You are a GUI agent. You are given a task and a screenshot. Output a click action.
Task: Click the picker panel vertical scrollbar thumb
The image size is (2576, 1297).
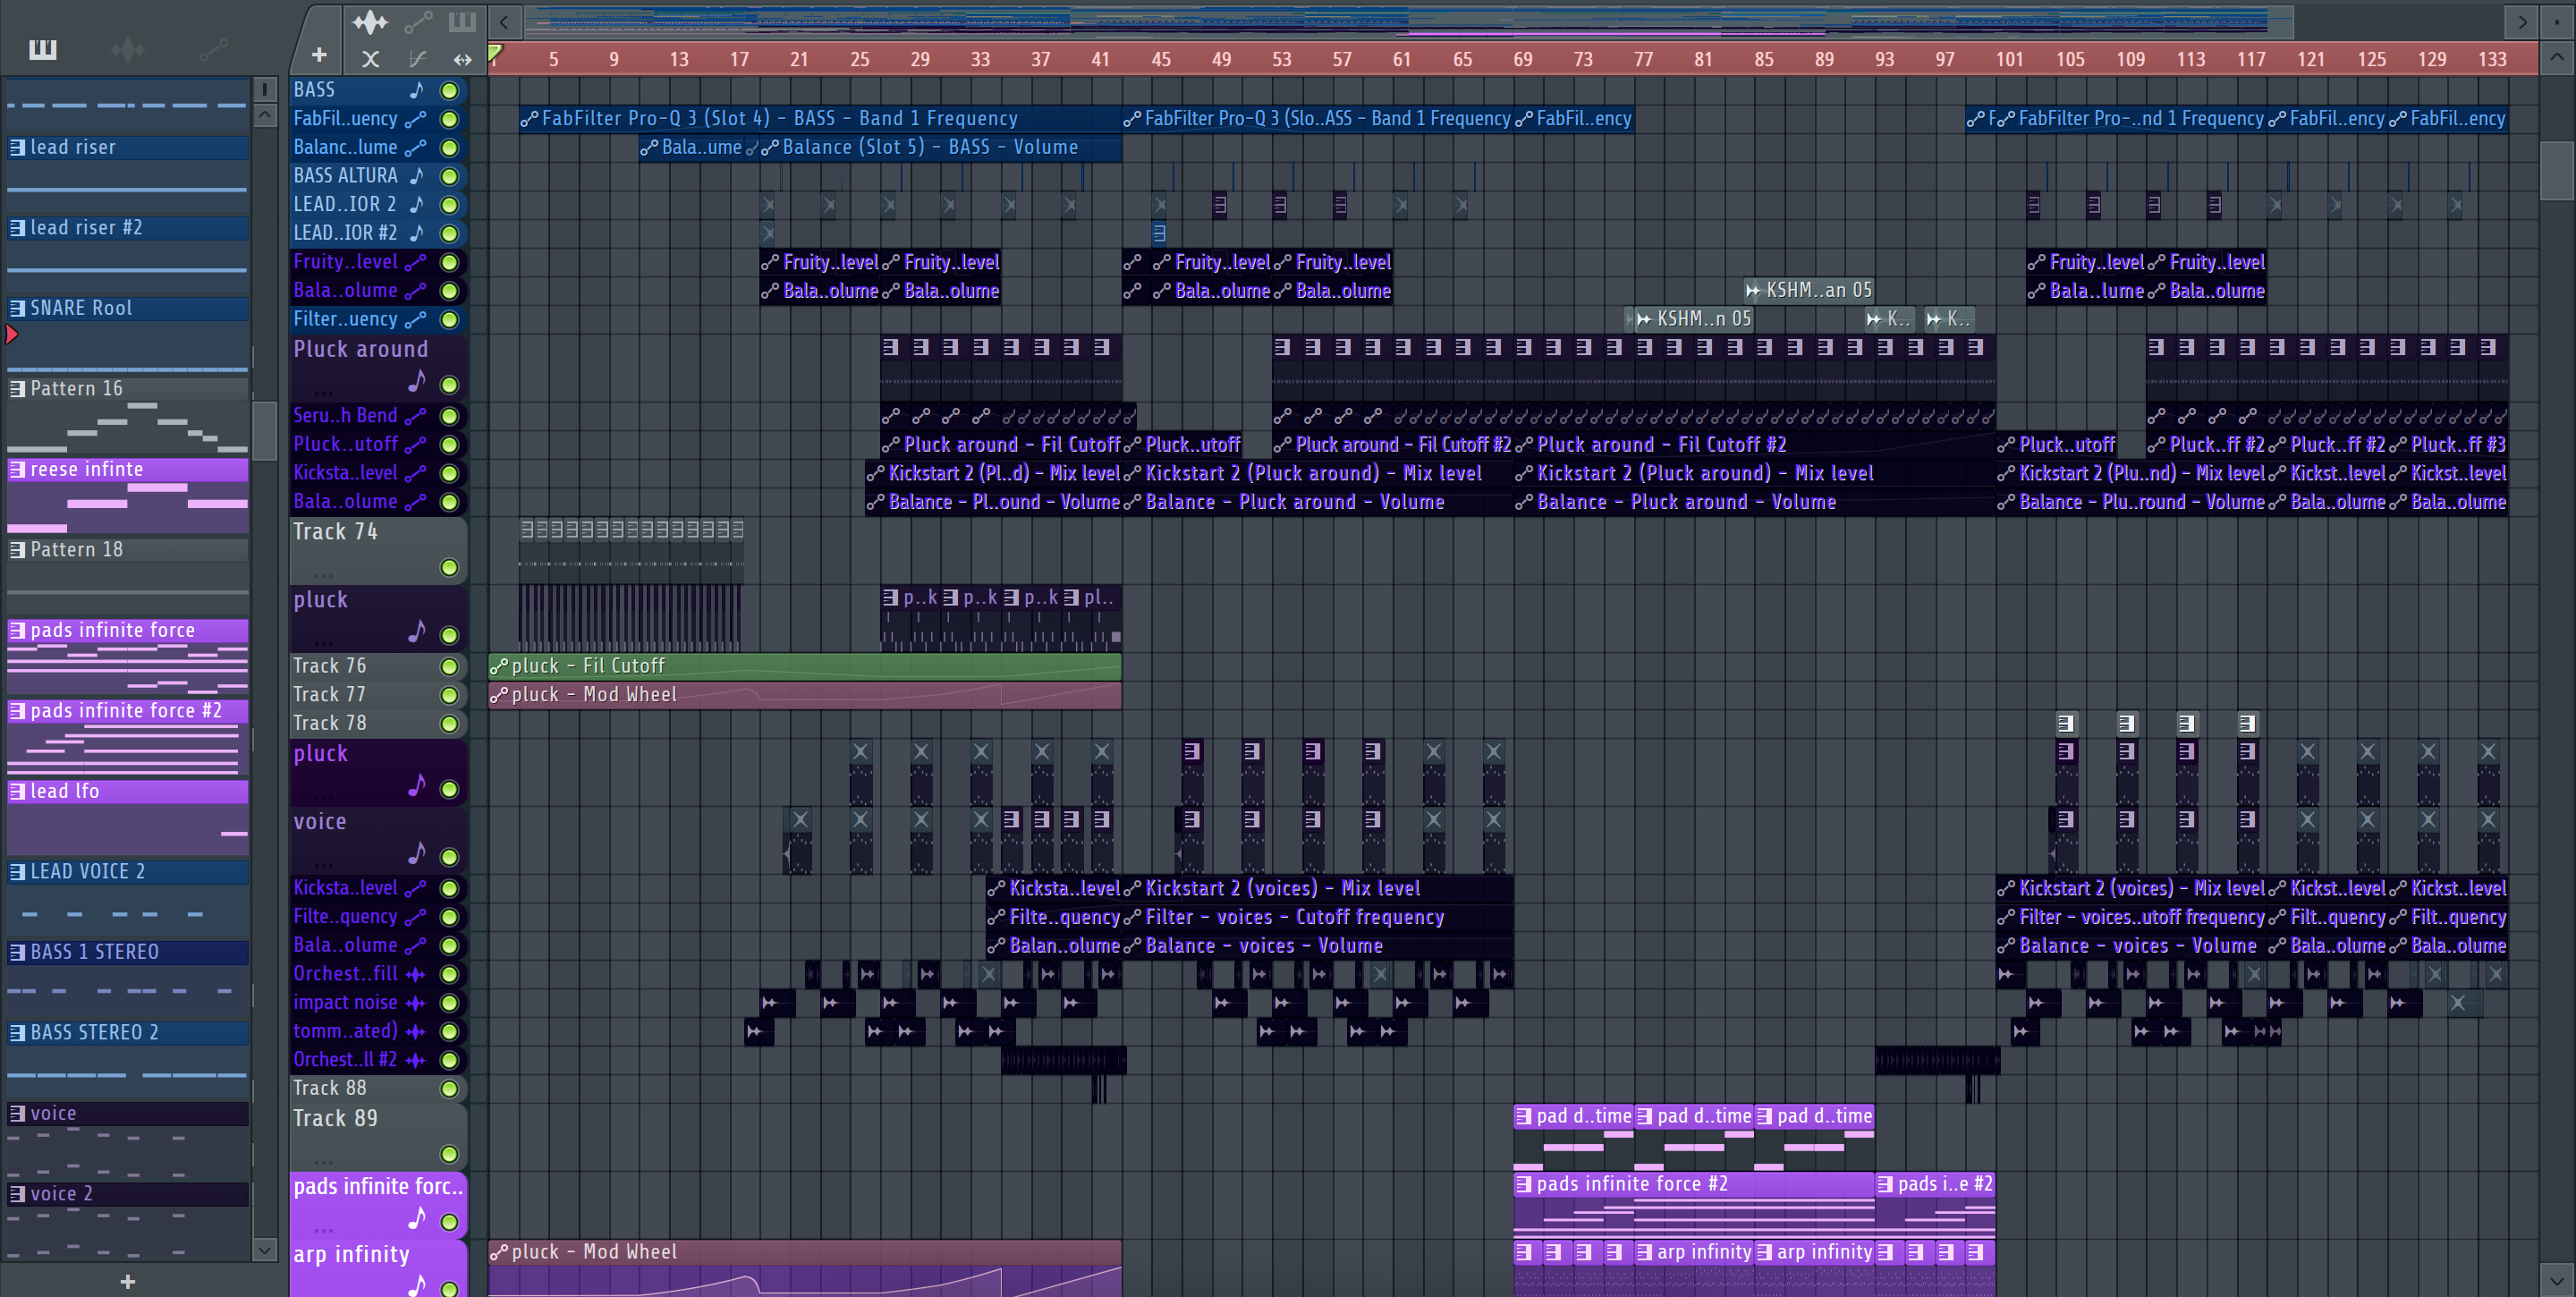tap(264, 430)
